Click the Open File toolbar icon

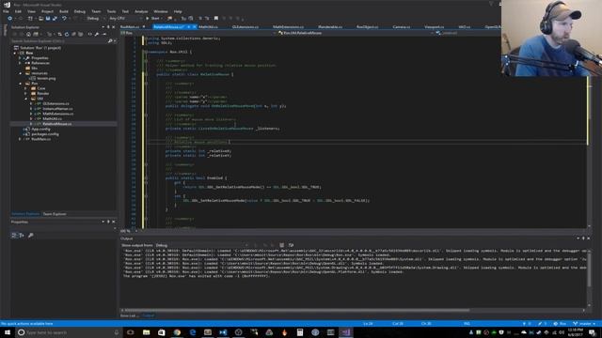click(x=40, y=18)
